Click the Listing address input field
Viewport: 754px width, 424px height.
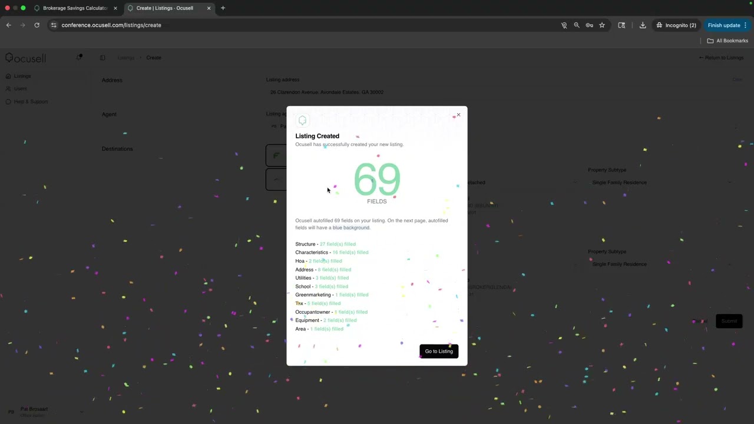click(x=504, y=92)
